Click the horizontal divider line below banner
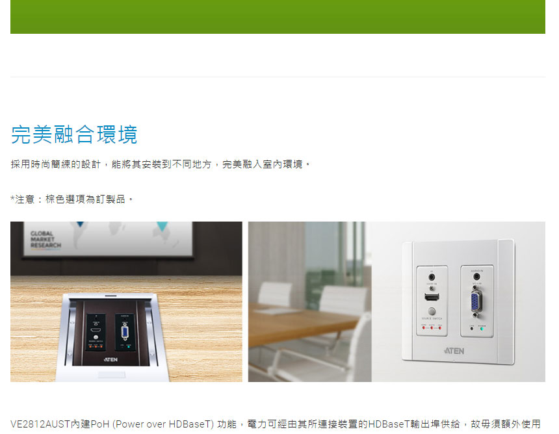 [x=278, y=77]
